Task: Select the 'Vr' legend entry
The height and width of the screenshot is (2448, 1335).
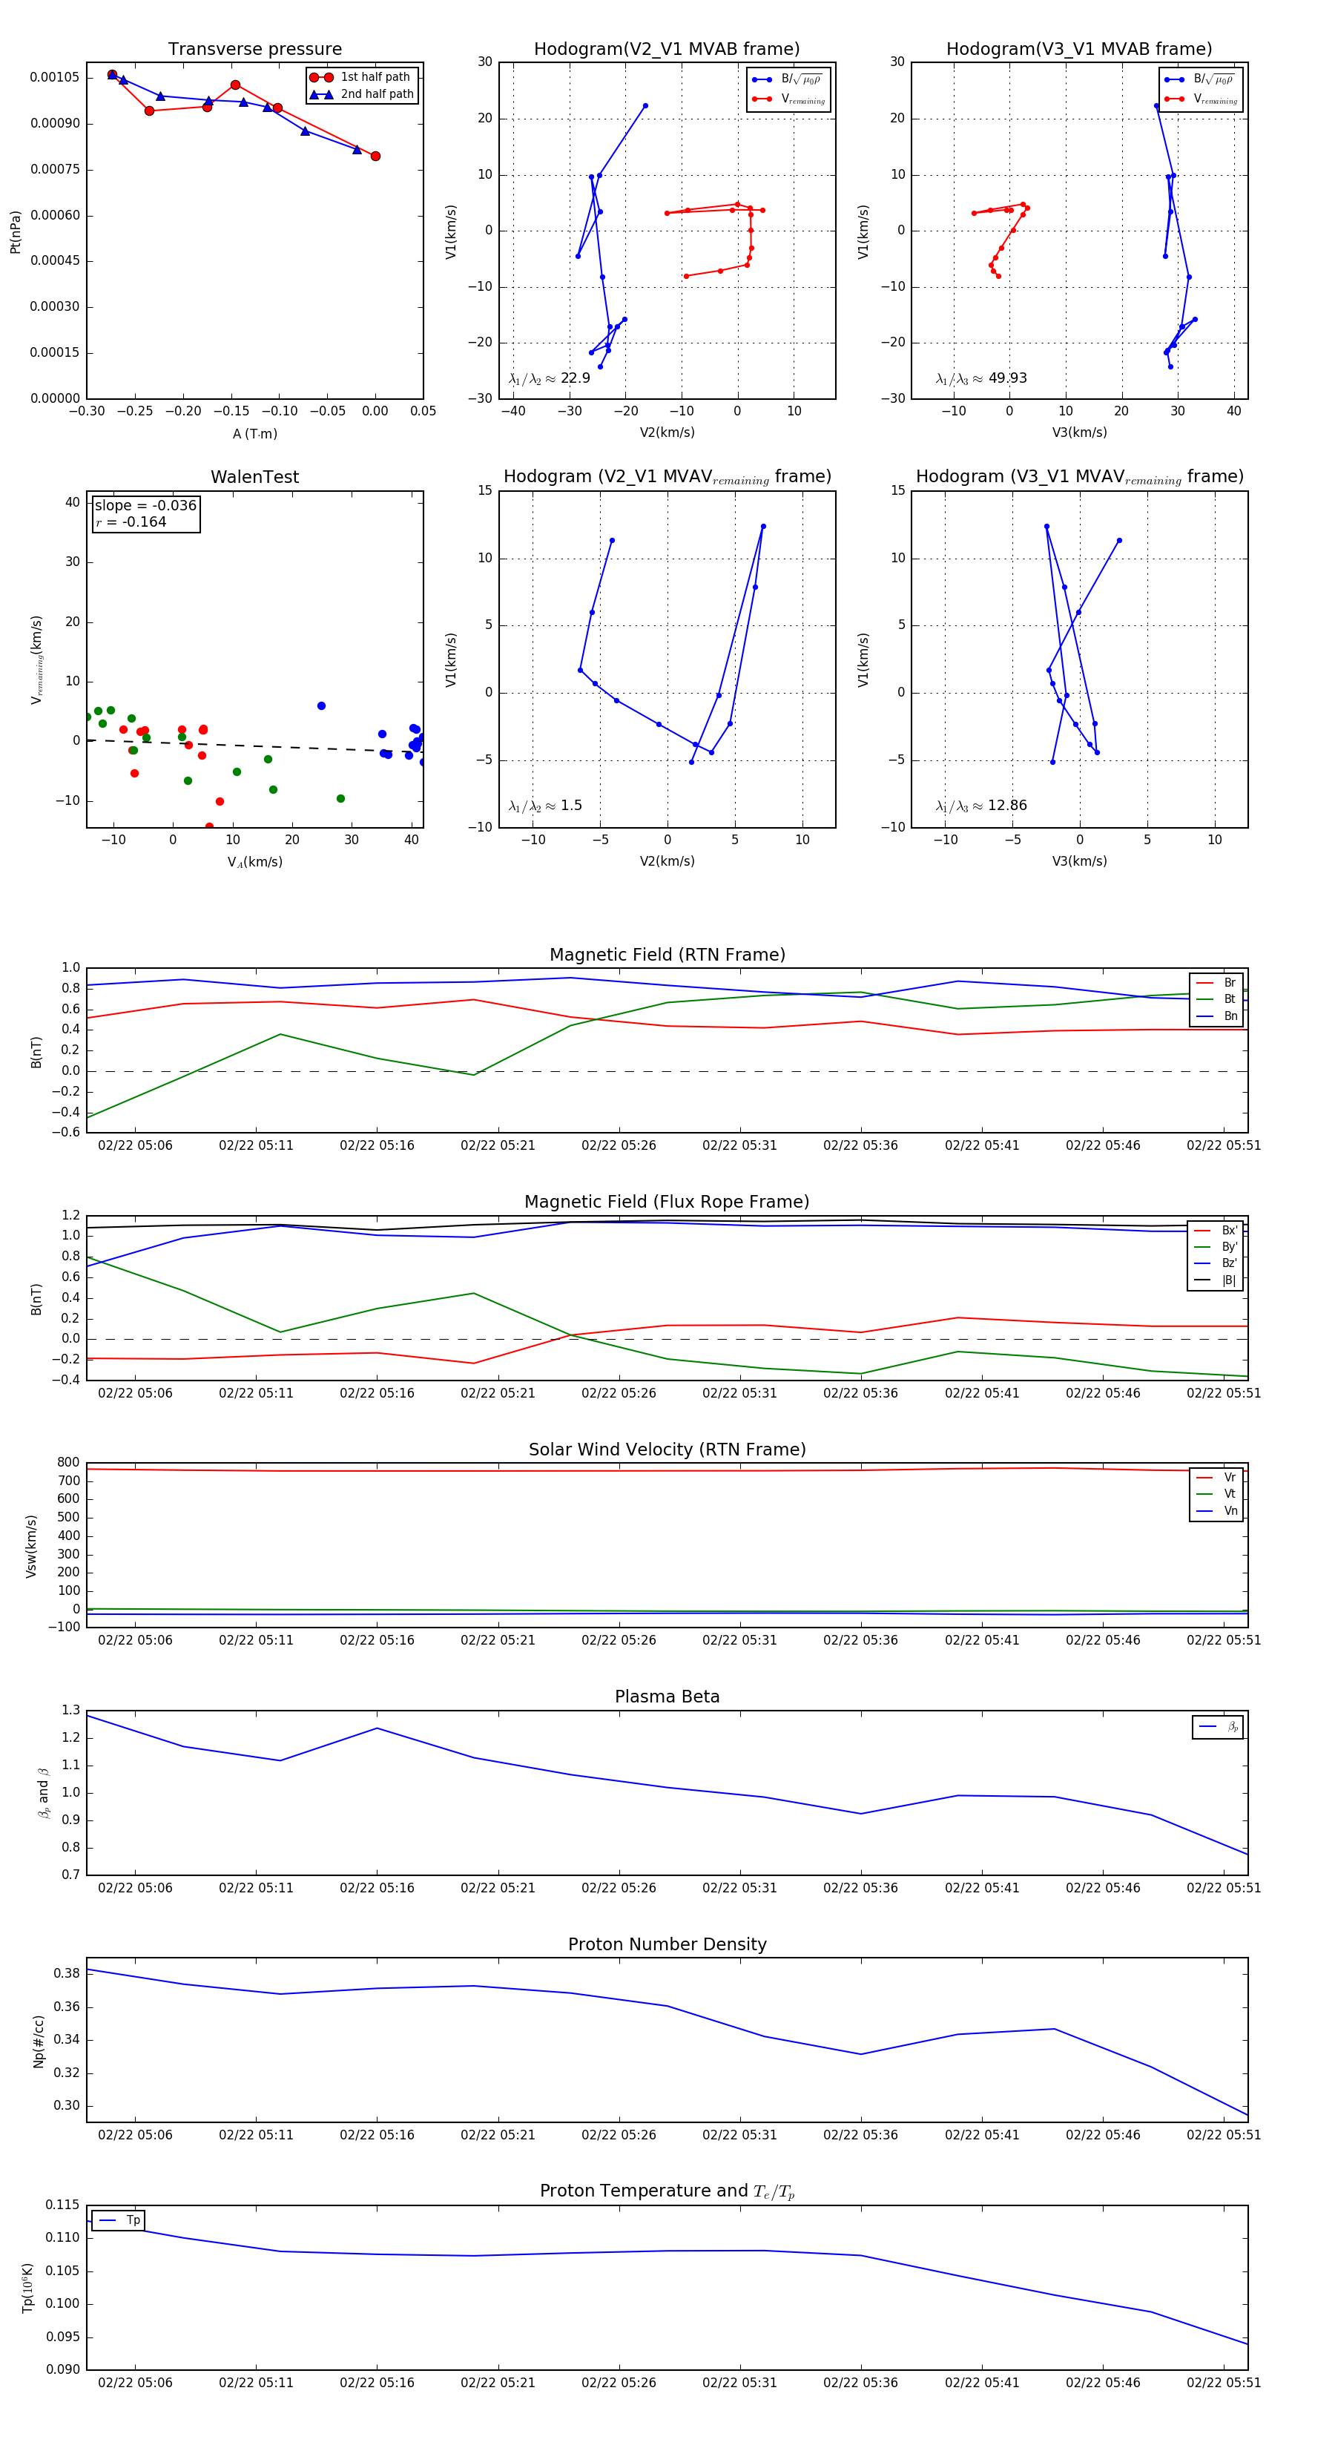Action: [1216, 1478]
